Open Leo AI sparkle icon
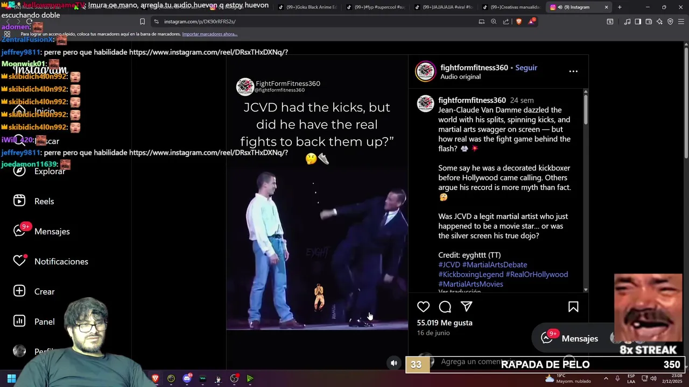Image resolution: width=689 pixels, height=387 pixels. 659,21
